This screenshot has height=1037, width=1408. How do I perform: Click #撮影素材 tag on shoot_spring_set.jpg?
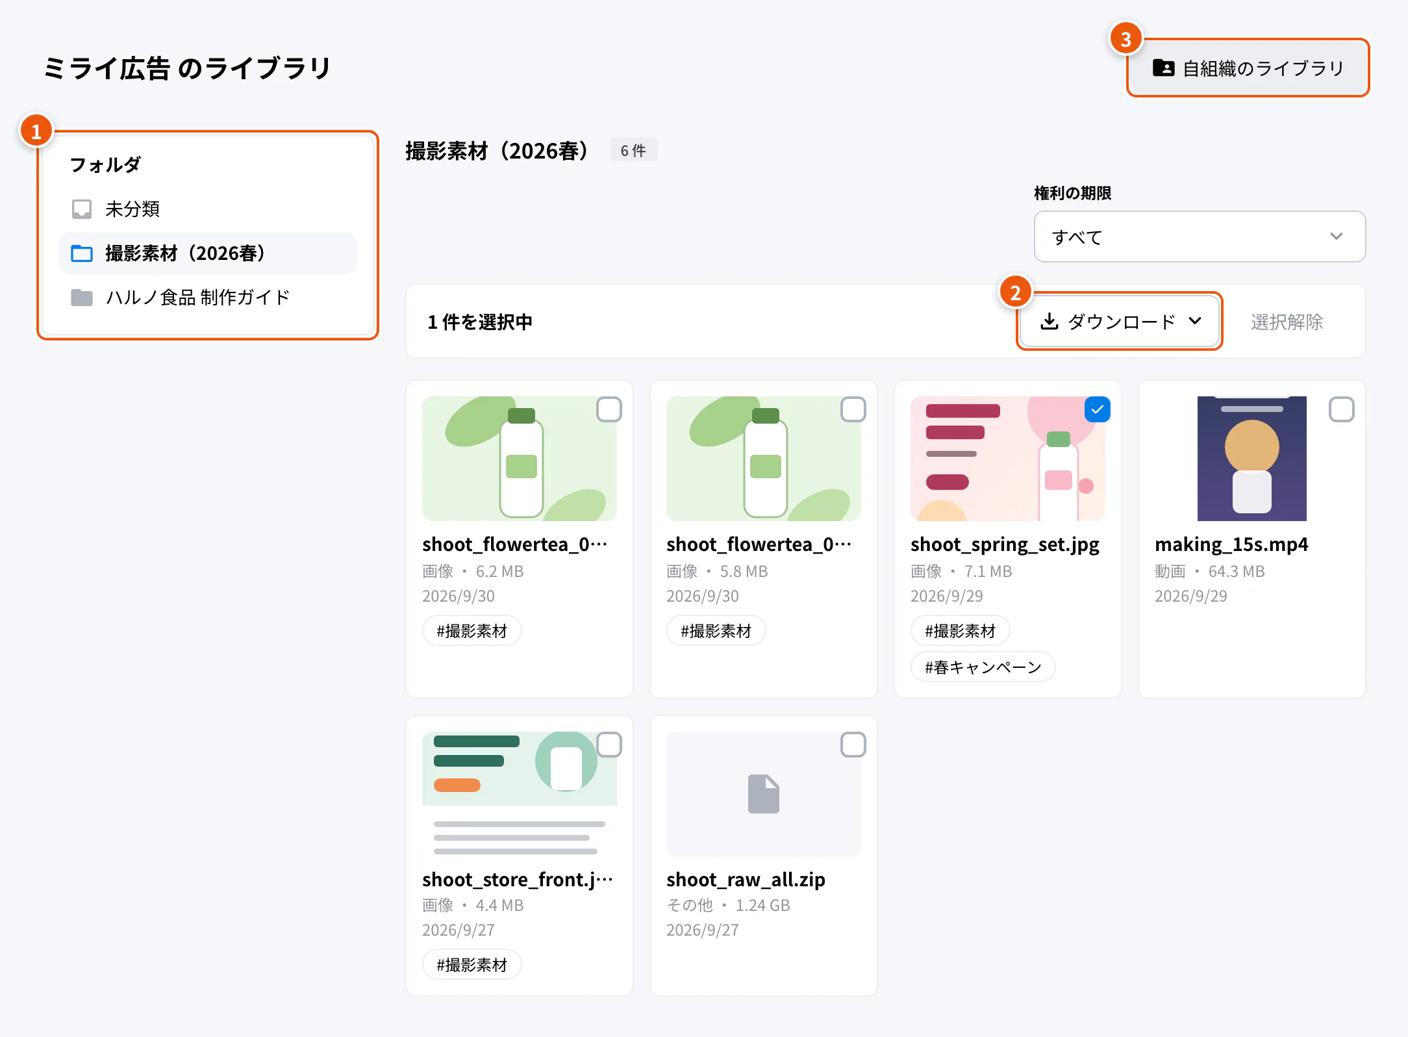click(961, 631)
